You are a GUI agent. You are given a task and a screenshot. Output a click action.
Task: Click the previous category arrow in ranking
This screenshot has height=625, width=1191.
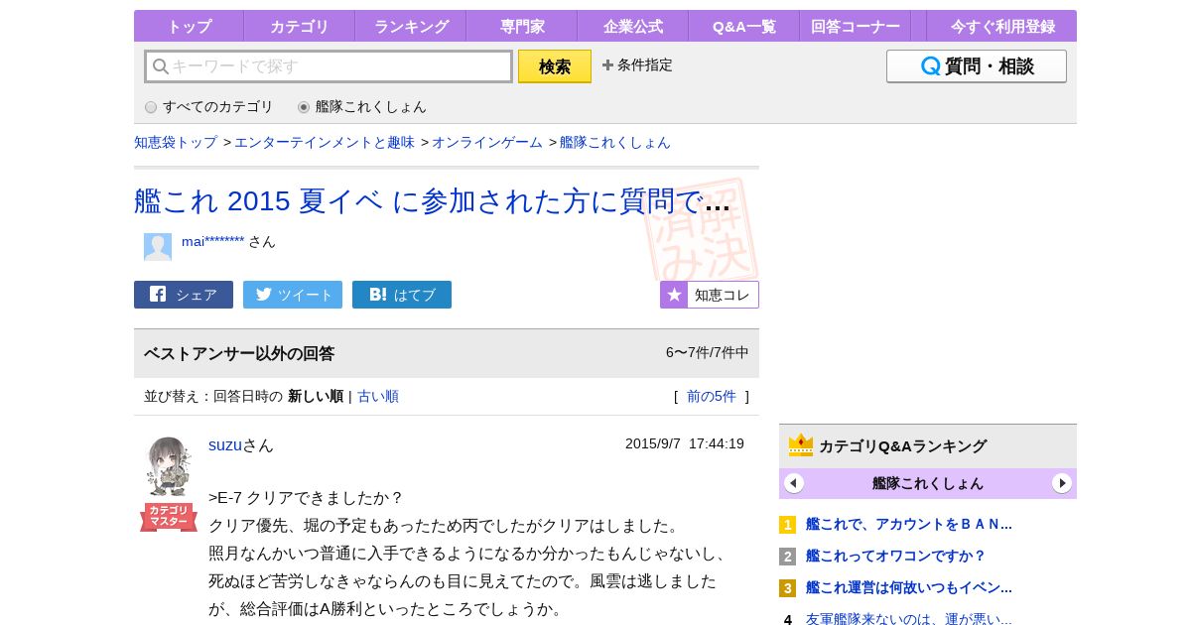click(794, 483)
